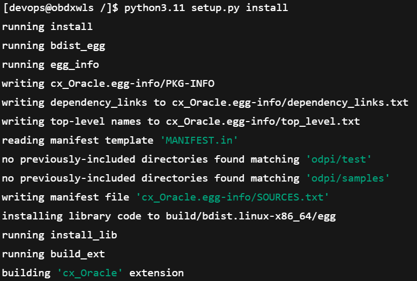This screenshot has height=281, width=417.
Task: Click the green 'MANIFEST.in' string
Action: 199,140
